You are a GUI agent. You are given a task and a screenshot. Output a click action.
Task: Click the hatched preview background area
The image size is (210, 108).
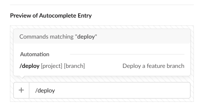pos(102,79)
